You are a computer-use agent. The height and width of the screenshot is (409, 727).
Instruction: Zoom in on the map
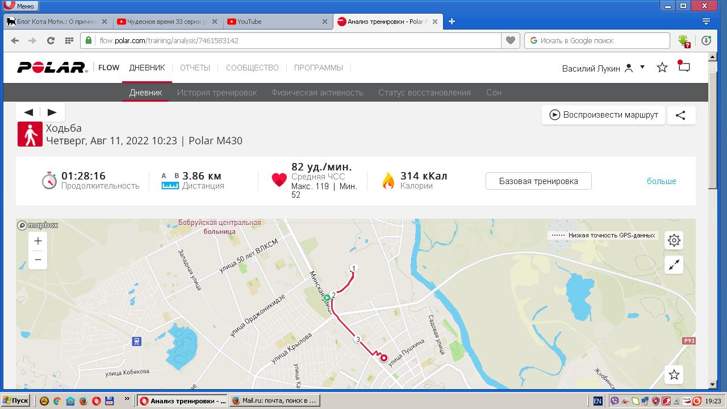pyautogui.click(x=38, y=241)
